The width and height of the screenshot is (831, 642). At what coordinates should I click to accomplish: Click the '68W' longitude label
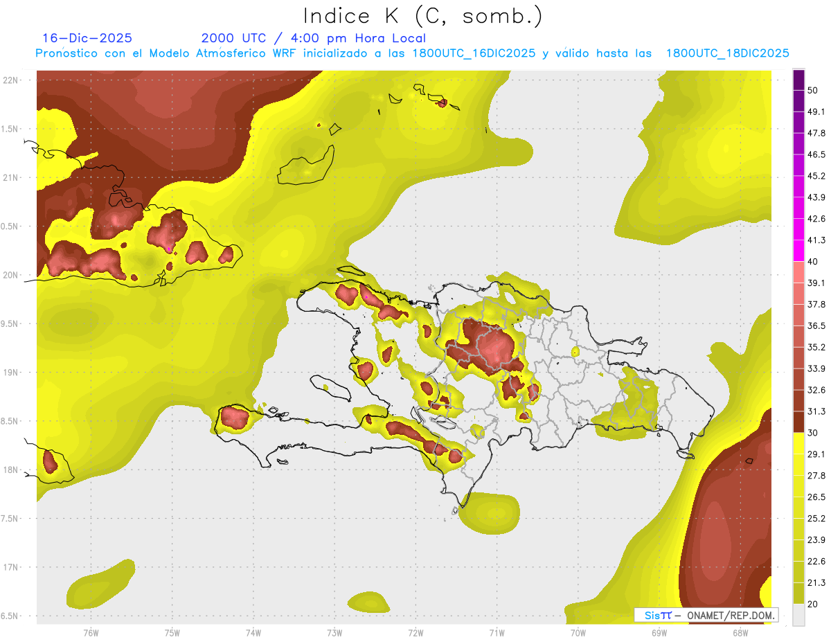[x=740, y=633]
